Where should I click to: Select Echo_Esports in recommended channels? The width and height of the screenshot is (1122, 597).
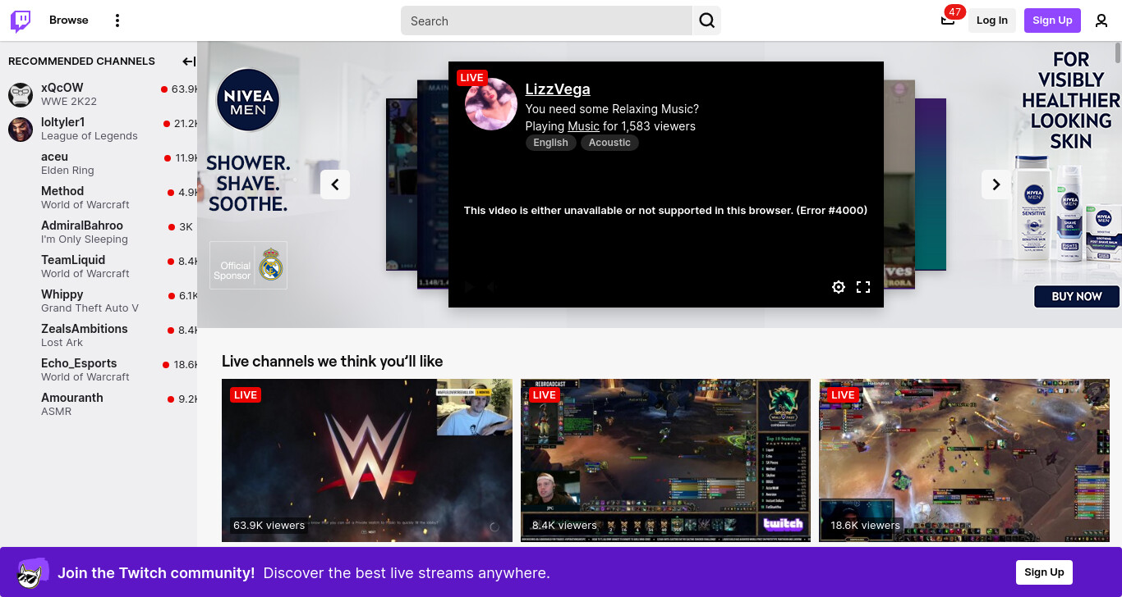99,370
